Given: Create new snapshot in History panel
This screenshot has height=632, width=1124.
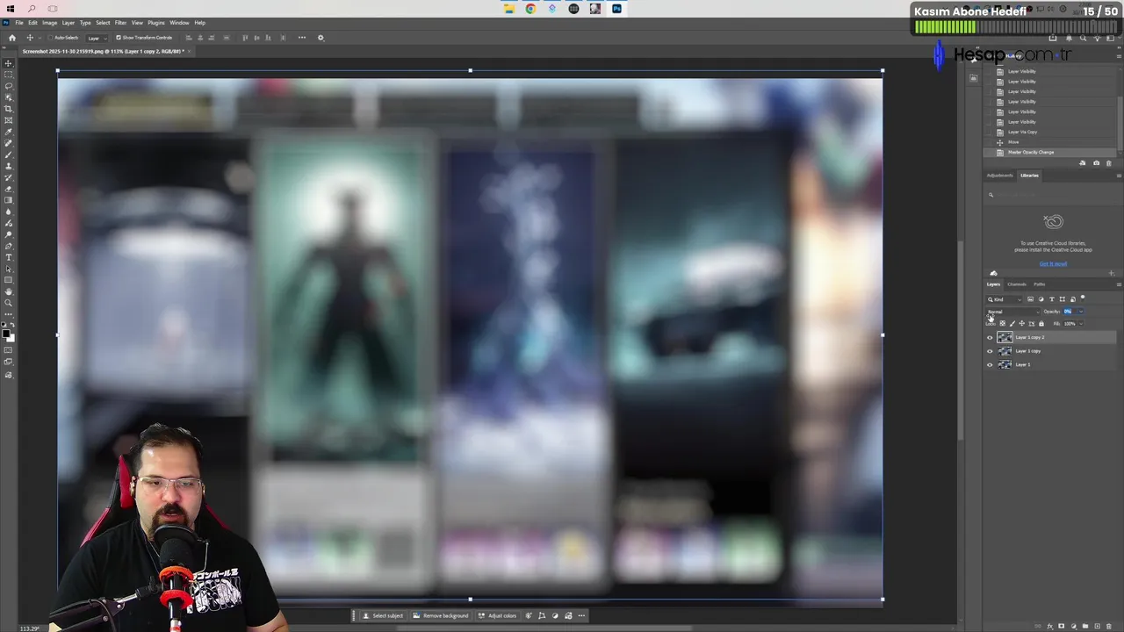Looking at the screenshot, I should [x=1096, y=163].
